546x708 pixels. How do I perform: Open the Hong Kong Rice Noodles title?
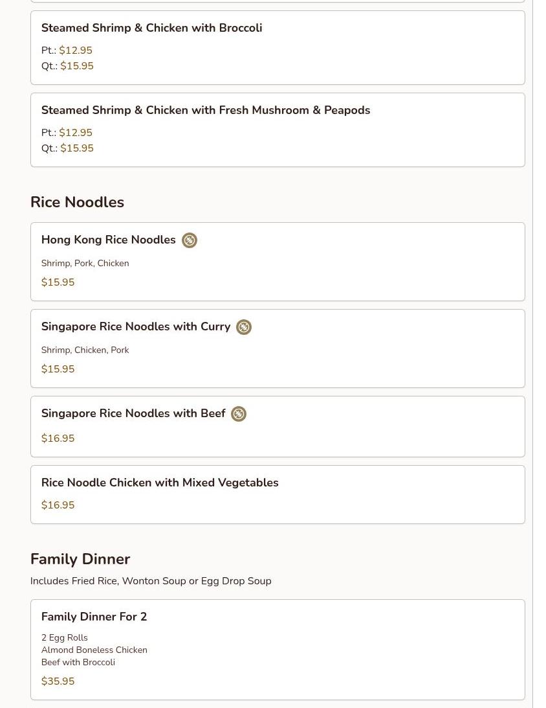coord(108,240)
